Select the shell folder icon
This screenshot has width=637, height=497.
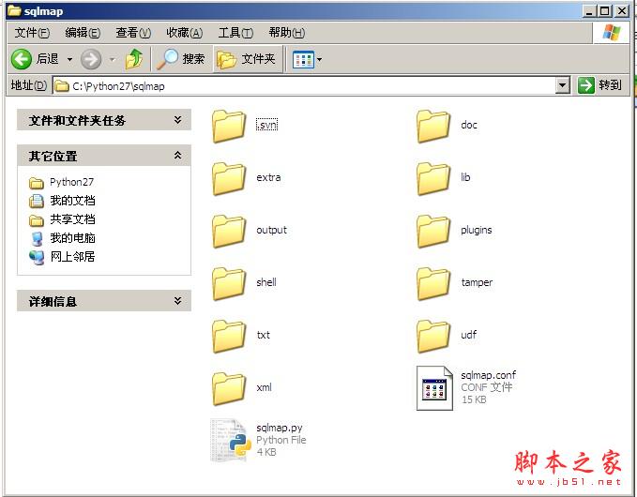coord(229,283)
